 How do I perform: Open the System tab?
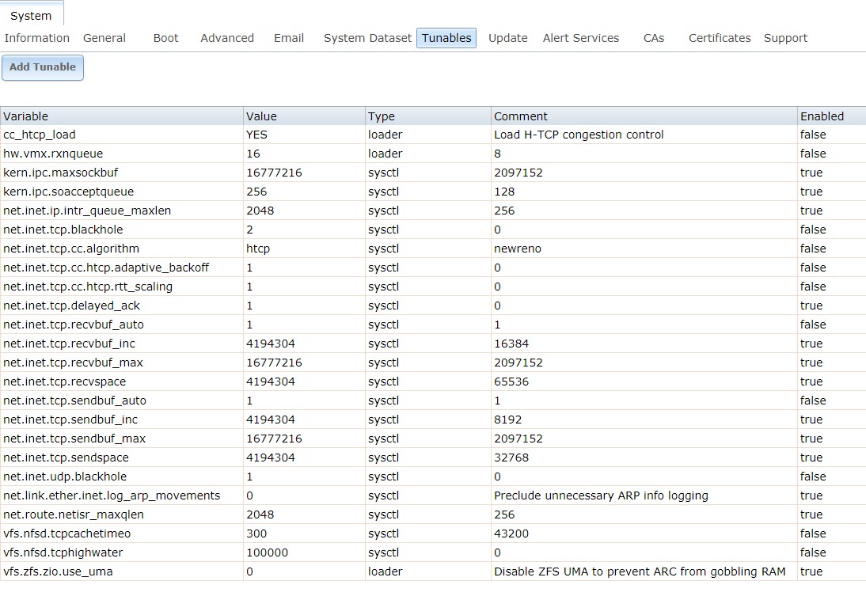(x=31, y=16)
